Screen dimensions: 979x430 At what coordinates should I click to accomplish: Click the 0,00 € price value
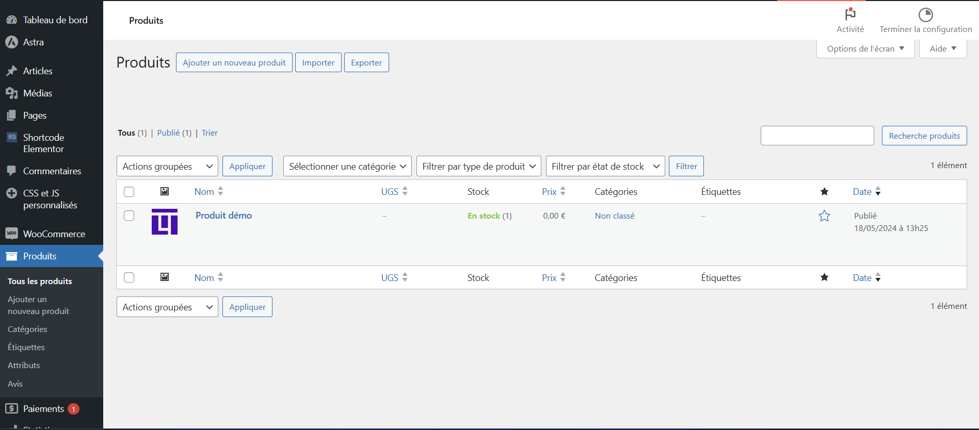(554, 216)
